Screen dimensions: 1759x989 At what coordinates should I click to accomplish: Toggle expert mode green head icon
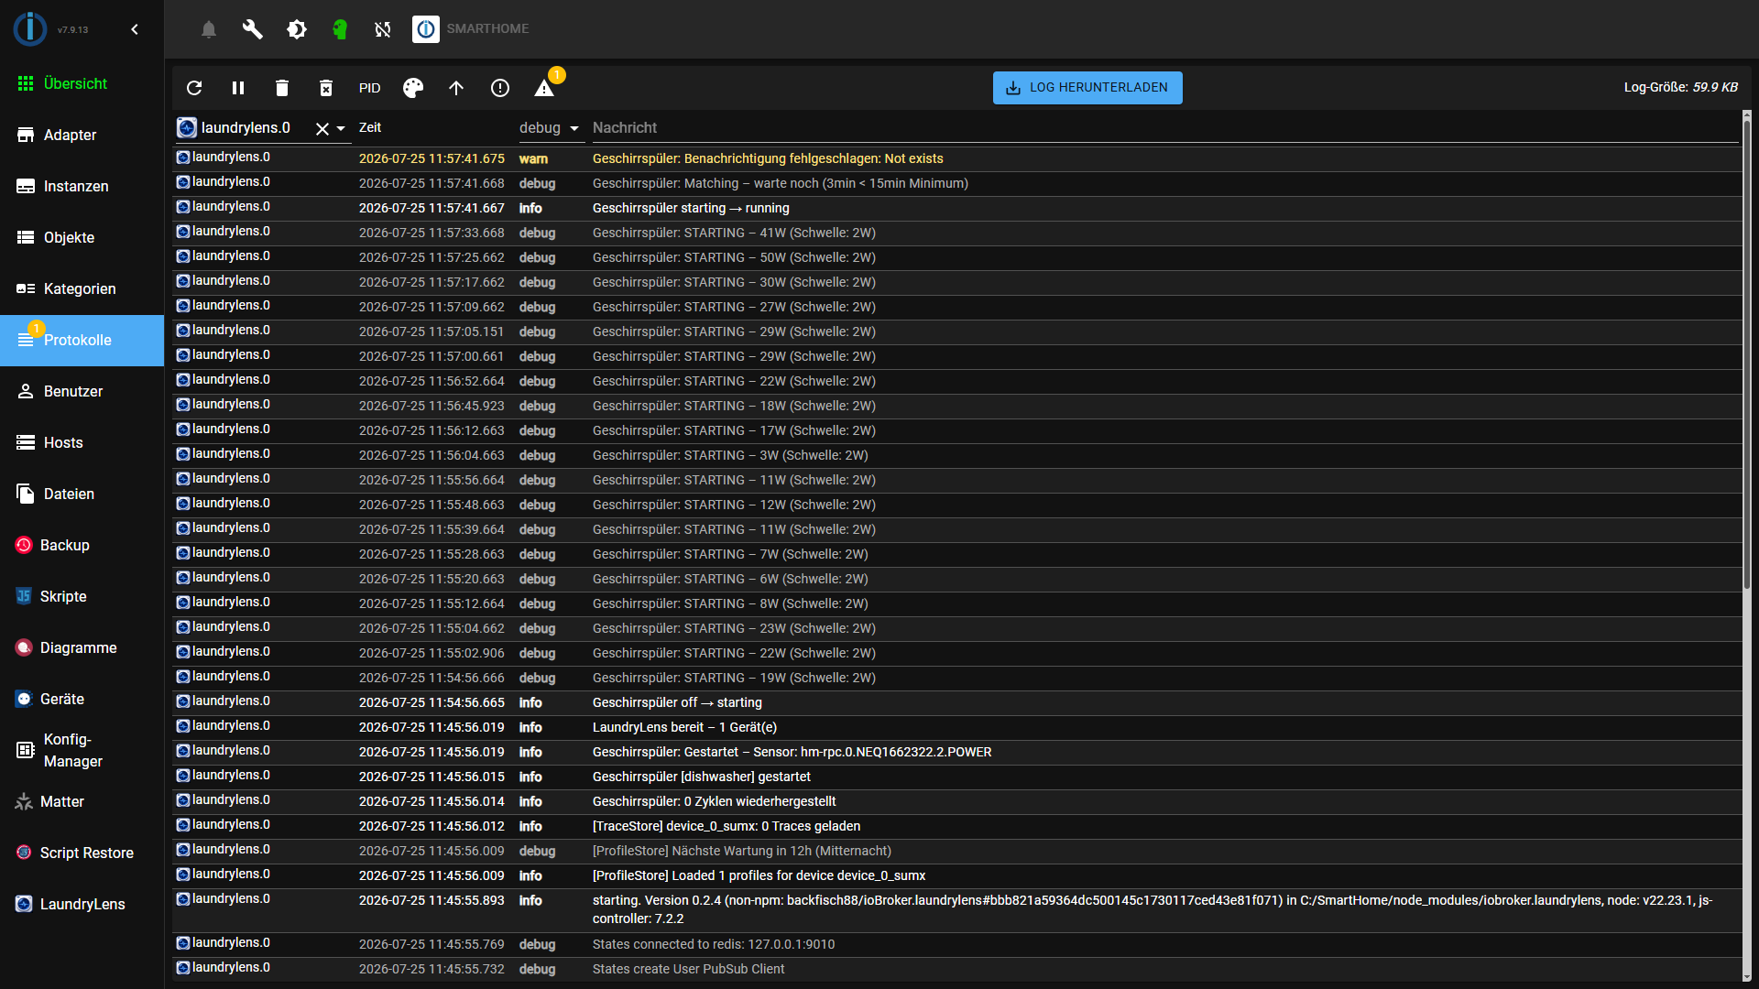[x=340, y=29]
